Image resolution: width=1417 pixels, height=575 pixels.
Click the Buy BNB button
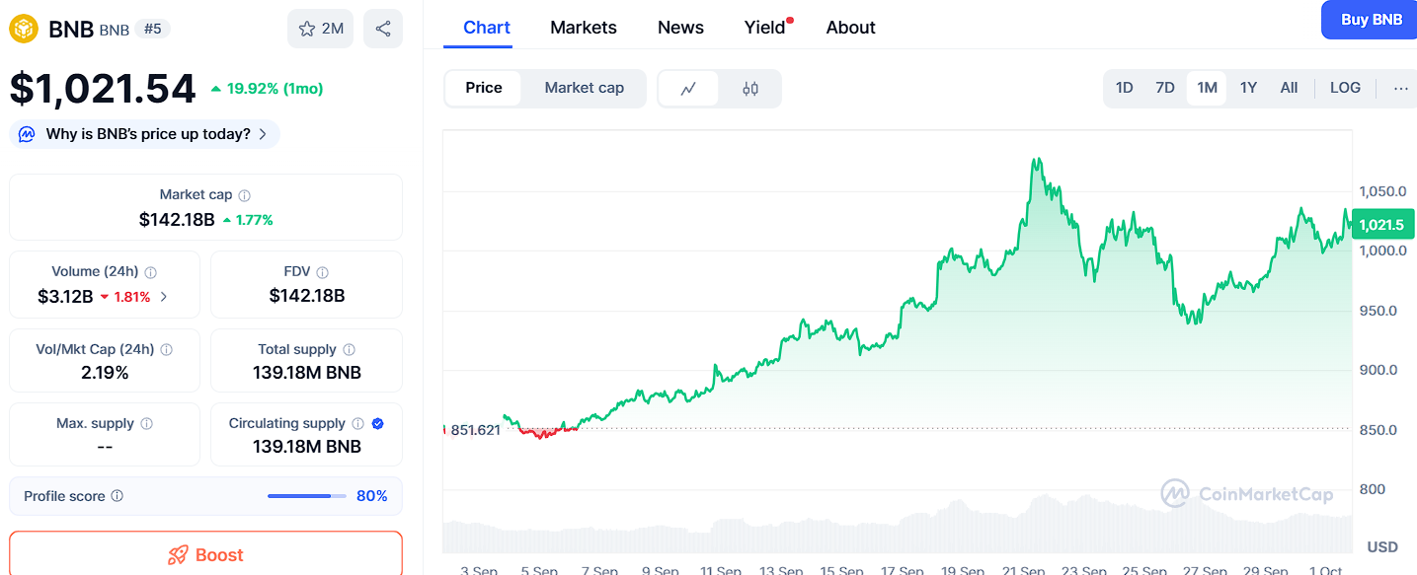1371,20
